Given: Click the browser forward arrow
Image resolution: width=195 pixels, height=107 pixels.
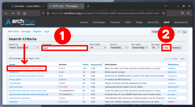Looking at the screenshot, I should click(x=13, y=13).
